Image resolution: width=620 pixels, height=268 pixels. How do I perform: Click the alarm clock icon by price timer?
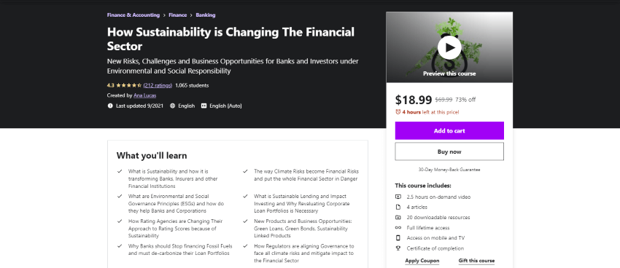[x=398, y=112]
